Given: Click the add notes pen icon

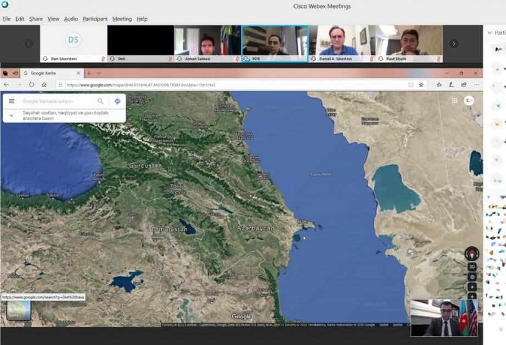Looking at the screenshot, I should tap(452, 85).
